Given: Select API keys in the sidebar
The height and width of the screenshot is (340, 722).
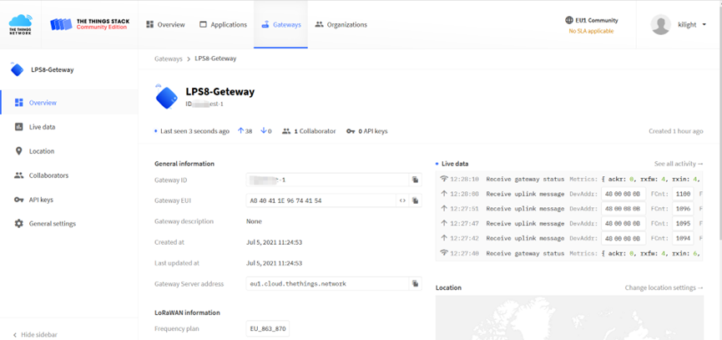Looking at the screenshot, I should [x=69, y=200].
